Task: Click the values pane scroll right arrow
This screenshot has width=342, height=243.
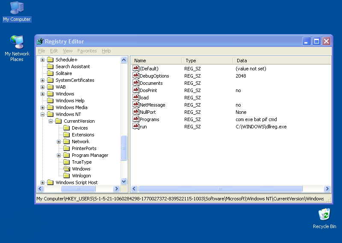Action: pos(327,188)
